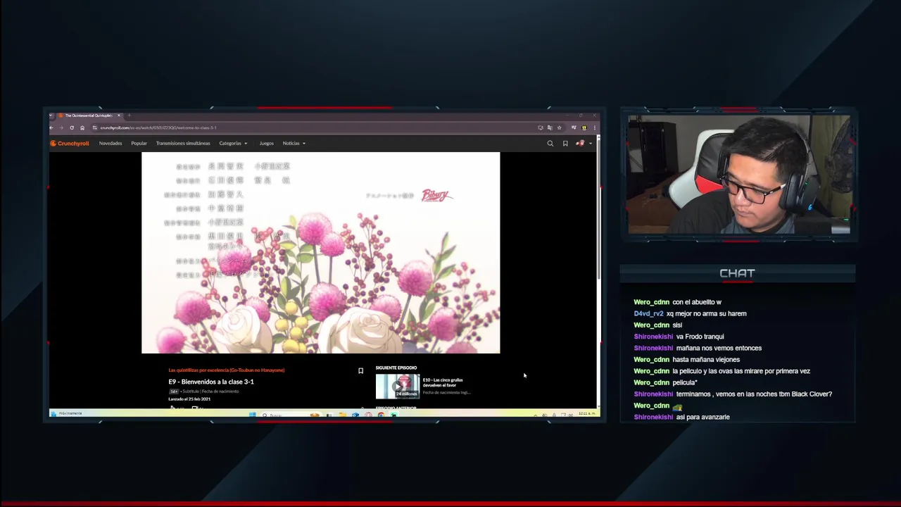The height and width of the screenshot is (507, 901).
Task: Click the Windows Start button
Action: coord(252,415)
